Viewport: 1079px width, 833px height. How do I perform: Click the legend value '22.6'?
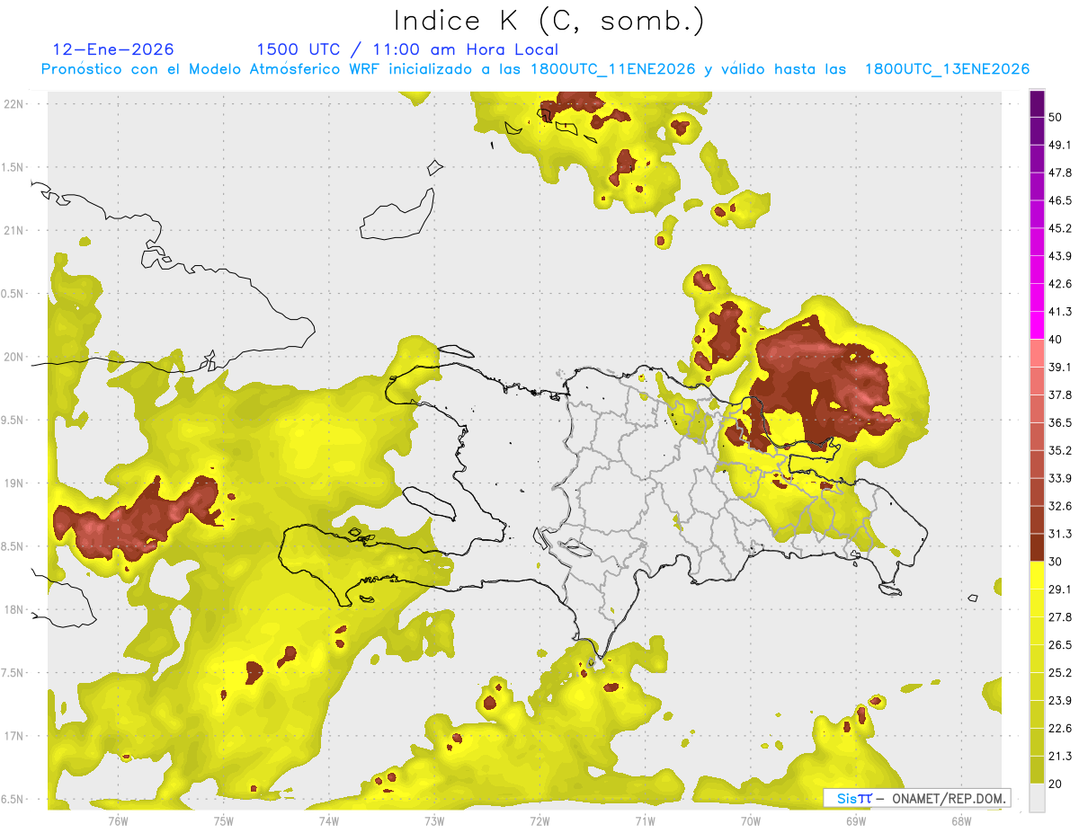(1060, 729)
